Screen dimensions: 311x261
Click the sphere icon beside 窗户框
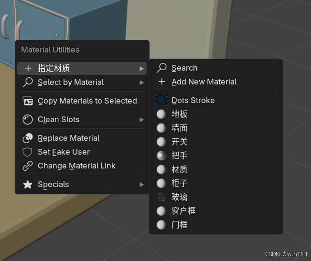[161, 211]
